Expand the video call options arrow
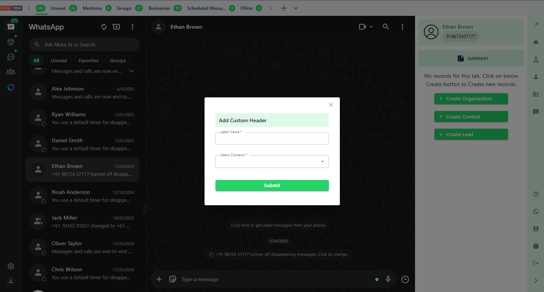 click(x=370, y=26)
